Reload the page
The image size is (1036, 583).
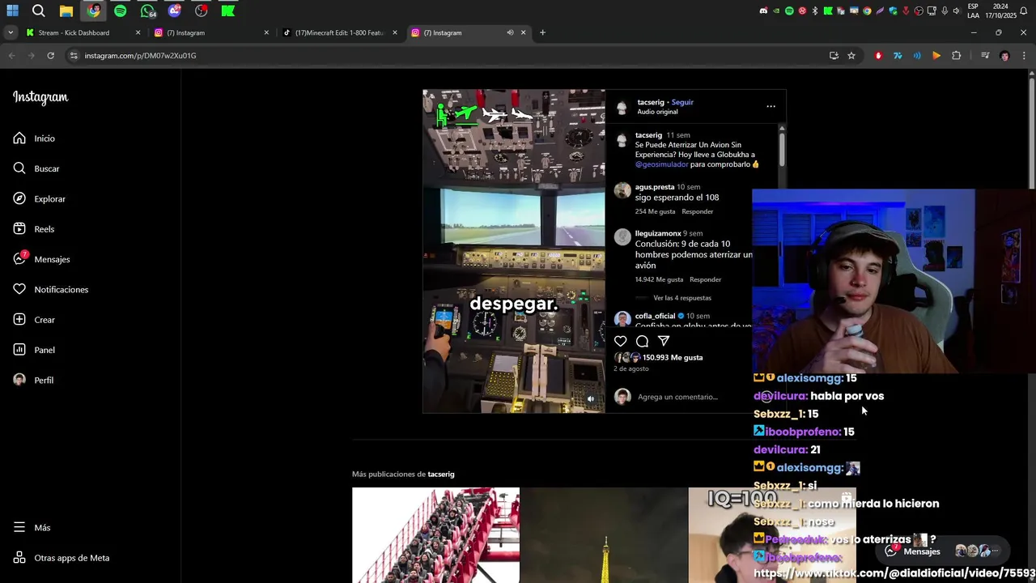point(50,56)
